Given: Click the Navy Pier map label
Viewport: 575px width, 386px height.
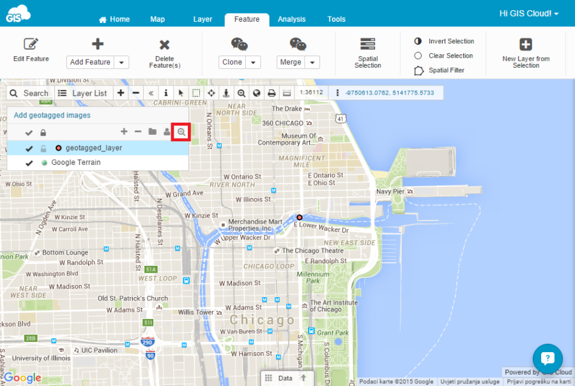Looking at the screenshot, I should pos(390,192).
